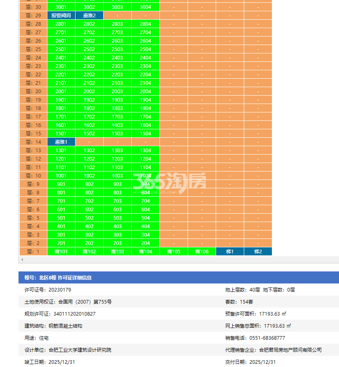Click the 土地使用权证 合国用 (2007) 第755号 row

point(68,302)
